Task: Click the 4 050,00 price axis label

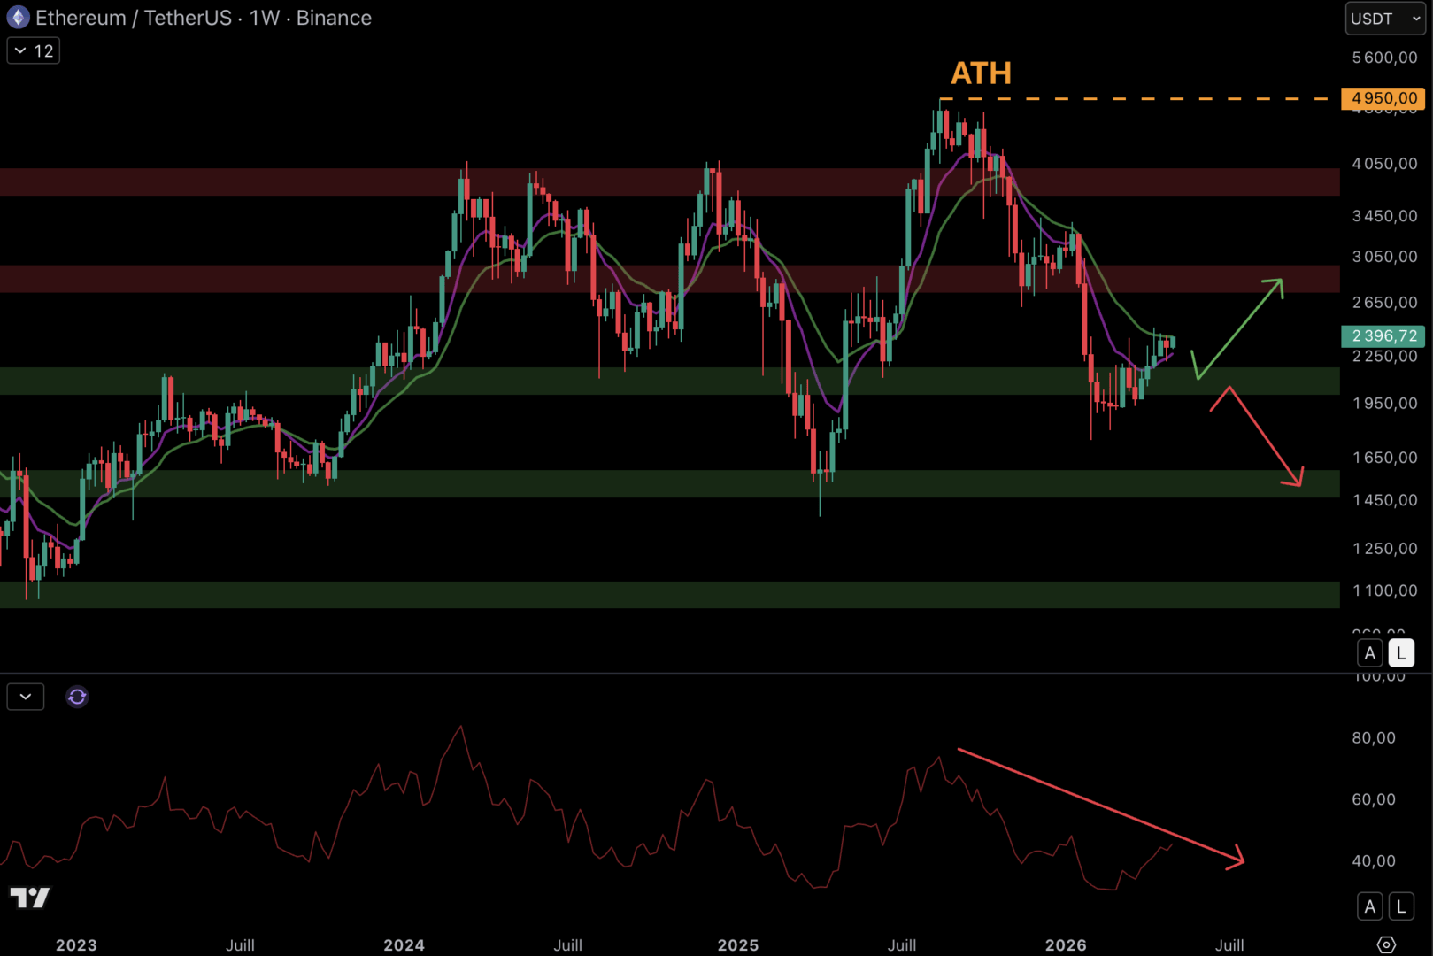Action: 1384,164
